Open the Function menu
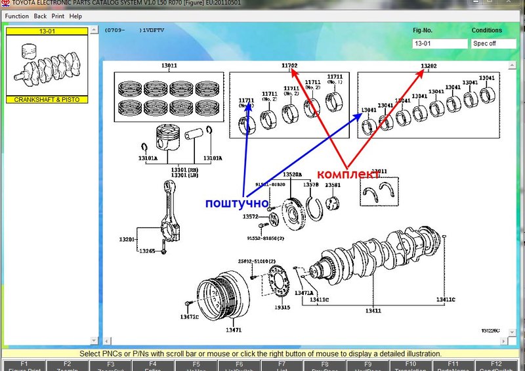 (17, 16)
